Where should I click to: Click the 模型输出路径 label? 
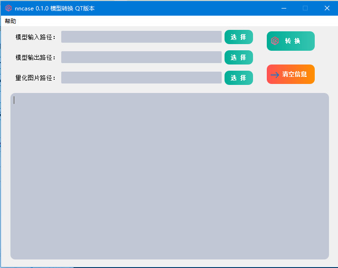(35, 57)
